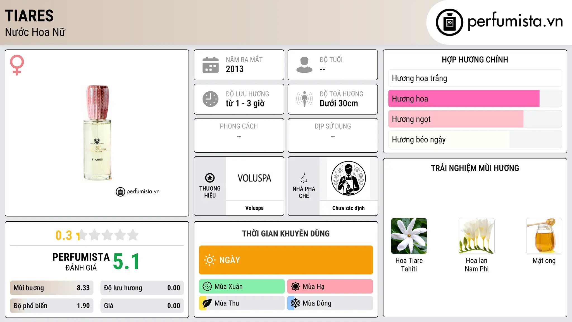Viewport: 572px width, 322px height.
Task: Click the Hoa Tiare Tahiti caption
Action: tap(409, 265)
